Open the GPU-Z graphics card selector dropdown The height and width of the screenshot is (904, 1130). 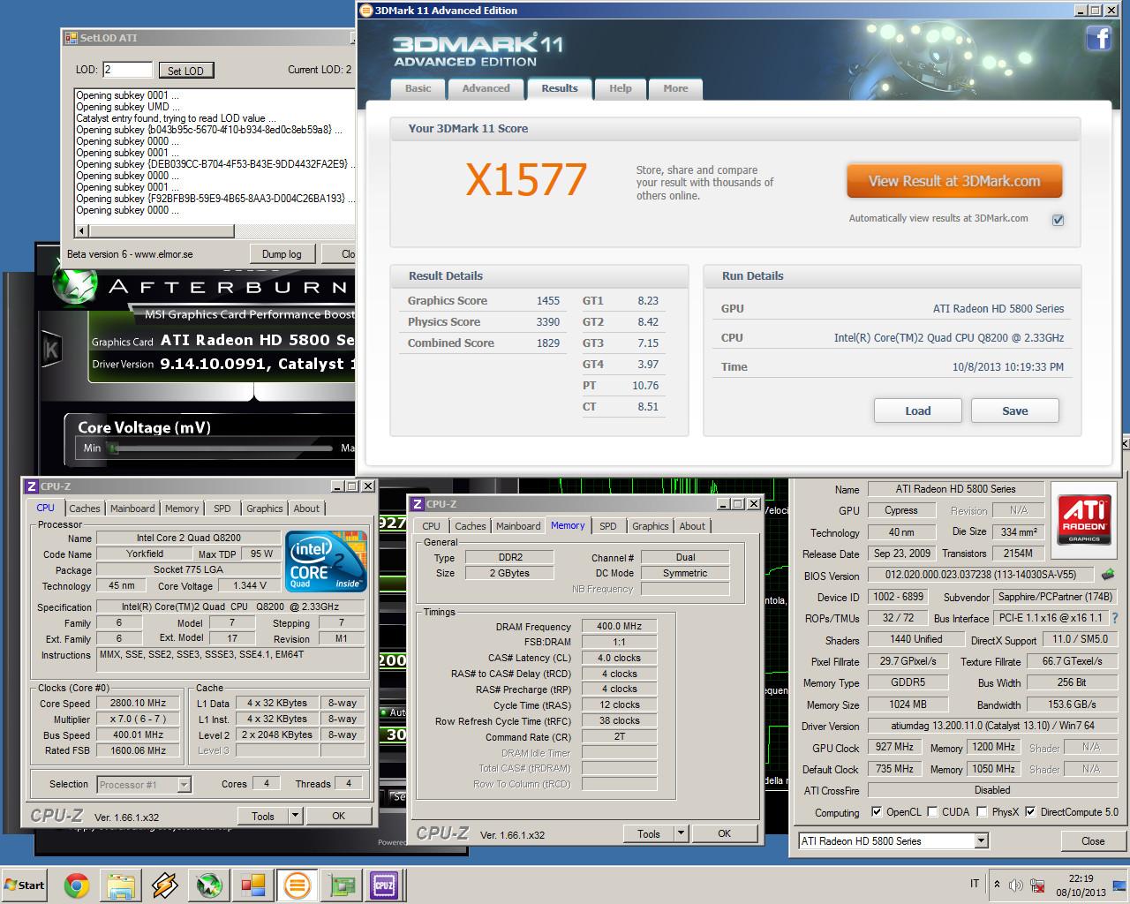tap(981, 841)
